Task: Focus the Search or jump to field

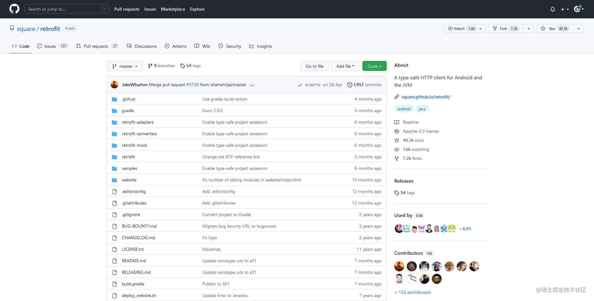Action: (x=67, y=9)
